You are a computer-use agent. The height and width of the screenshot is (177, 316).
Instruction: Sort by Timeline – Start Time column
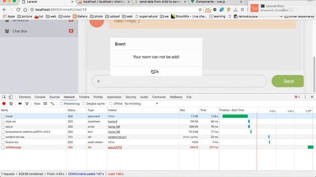pos(232,110)
